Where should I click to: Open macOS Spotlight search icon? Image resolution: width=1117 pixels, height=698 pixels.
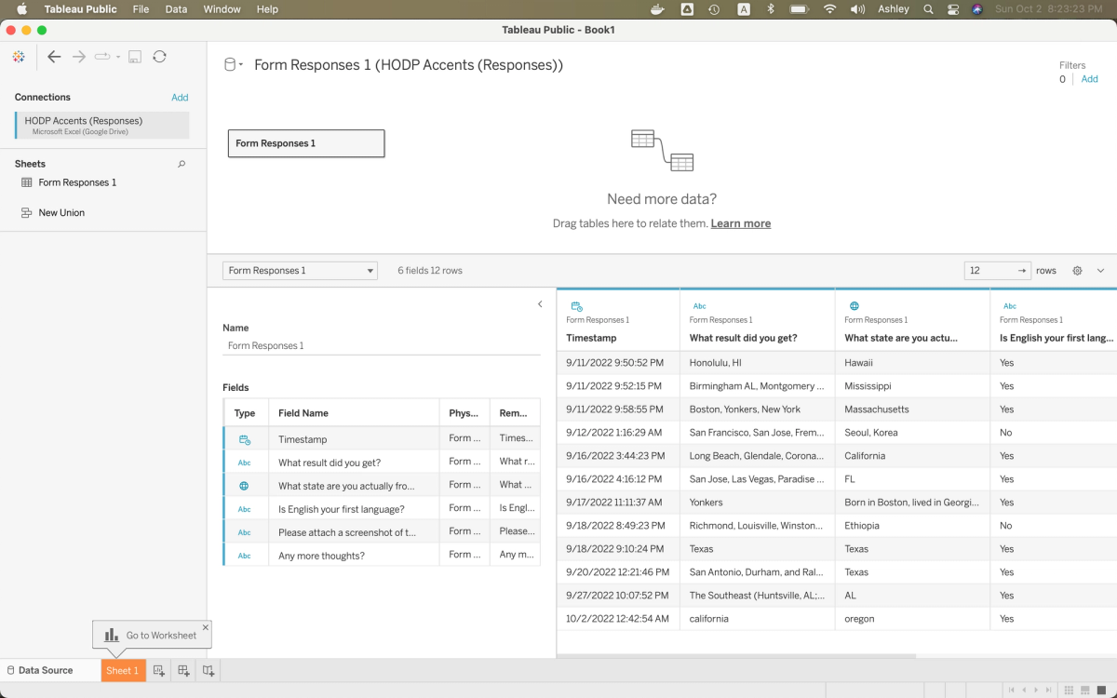[928, 9]
